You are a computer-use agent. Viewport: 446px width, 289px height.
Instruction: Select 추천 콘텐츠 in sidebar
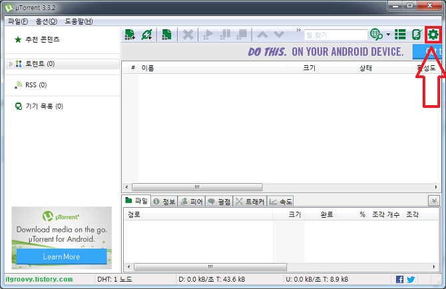(x=43, y=39)
